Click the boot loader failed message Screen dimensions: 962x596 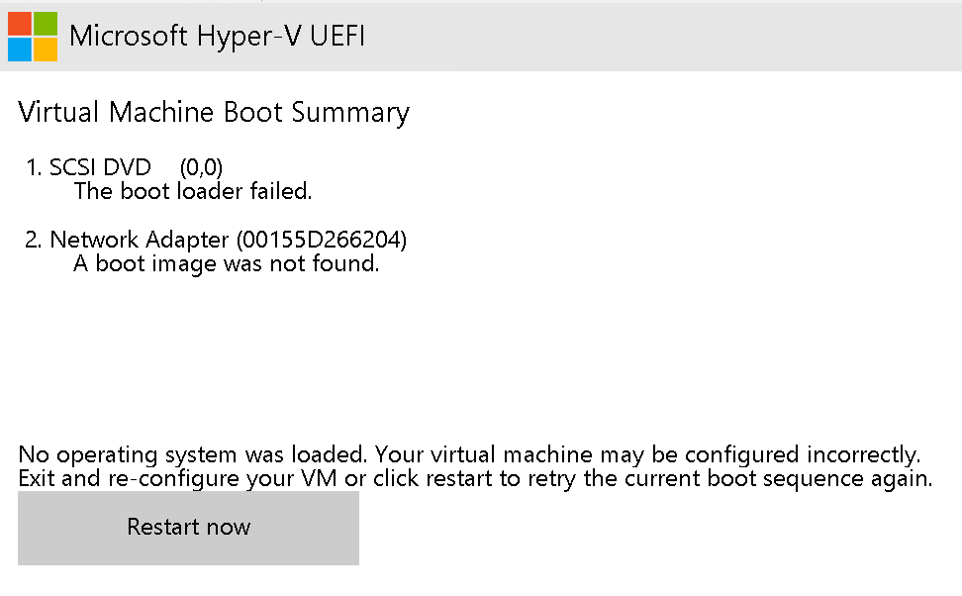click(x=193, y=191)
